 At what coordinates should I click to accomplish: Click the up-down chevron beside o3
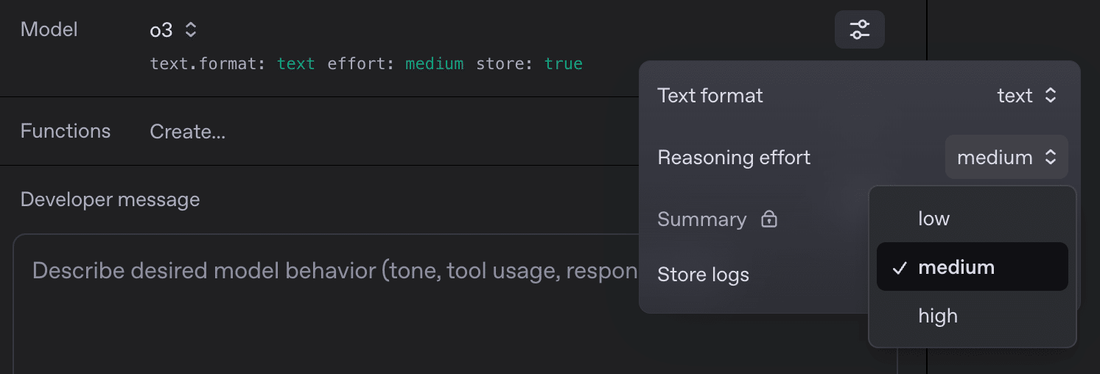191,30
